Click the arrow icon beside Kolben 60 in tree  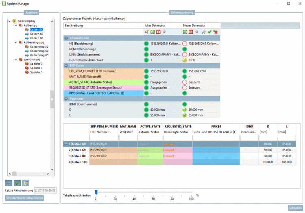coord(27,34)
